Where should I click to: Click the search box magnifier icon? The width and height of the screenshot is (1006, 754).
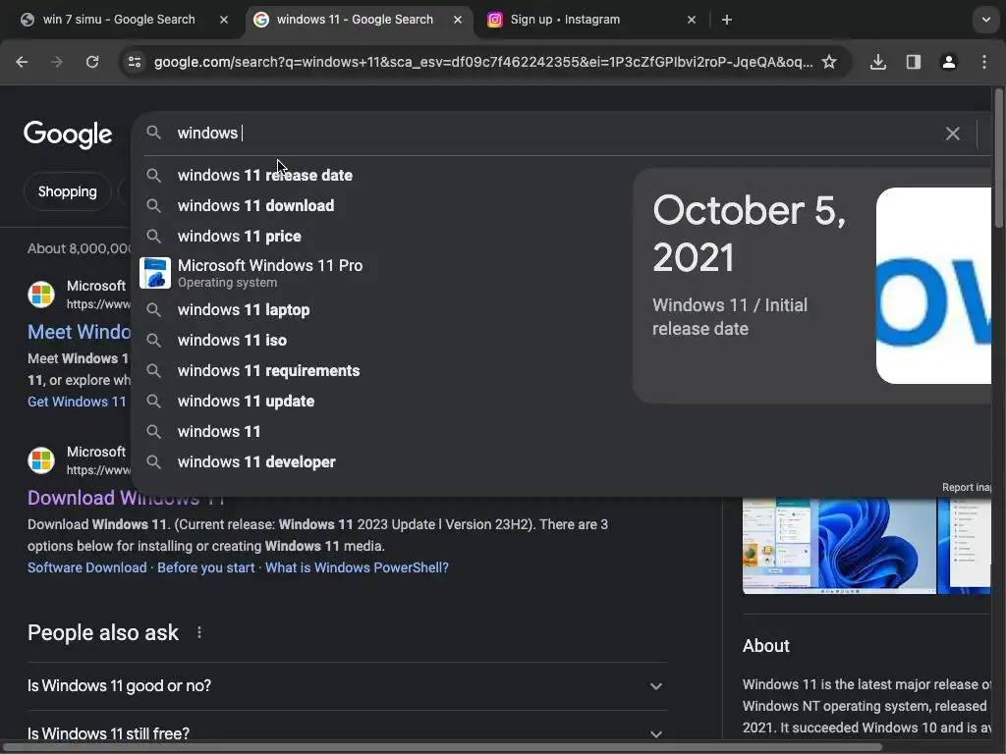click(153, 133)
